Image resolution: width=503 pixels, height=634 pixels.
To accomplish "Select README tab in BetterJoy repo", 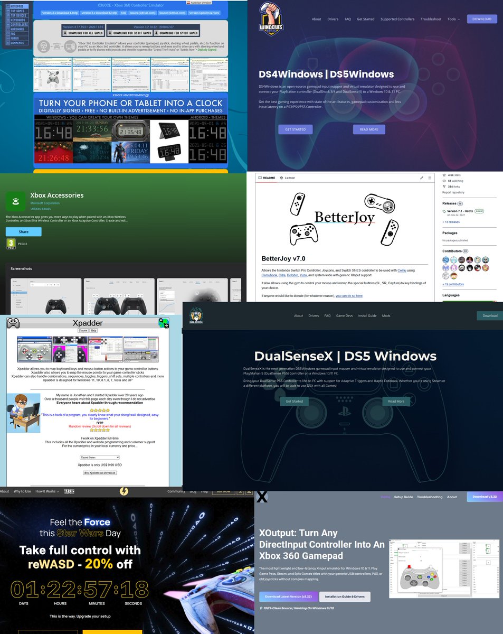I will 266,178.
